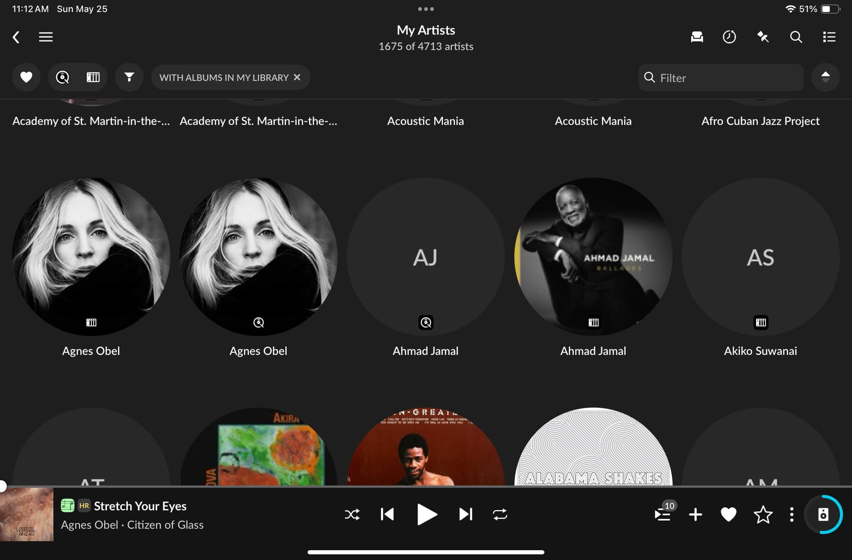Open Ahmad Jamal AJ placeholder artist
The width and height of the screenshot is (852, 560).
[426, 257]
